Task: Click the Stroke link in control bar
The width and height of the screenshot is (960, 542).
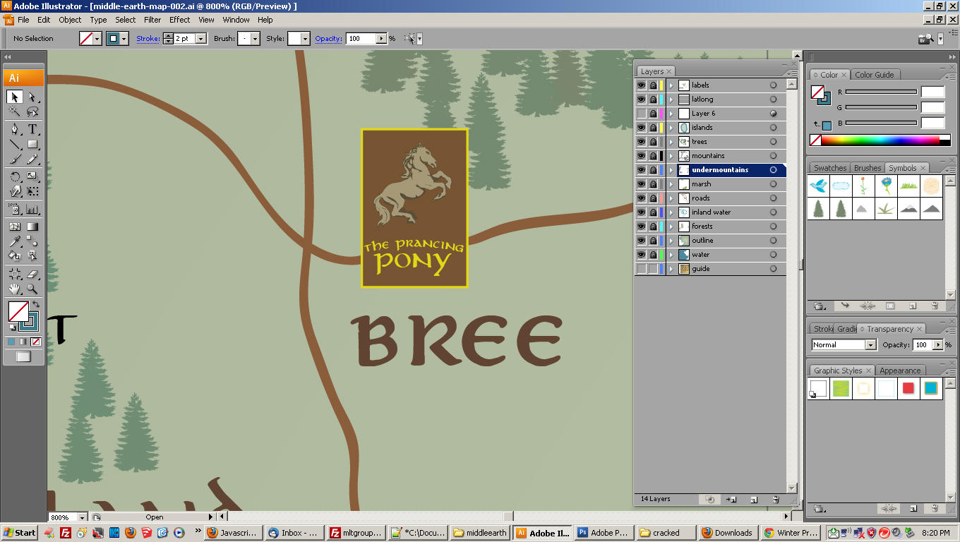Action: [148, 39]
